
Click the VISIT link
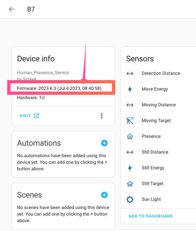coord(25,116)
